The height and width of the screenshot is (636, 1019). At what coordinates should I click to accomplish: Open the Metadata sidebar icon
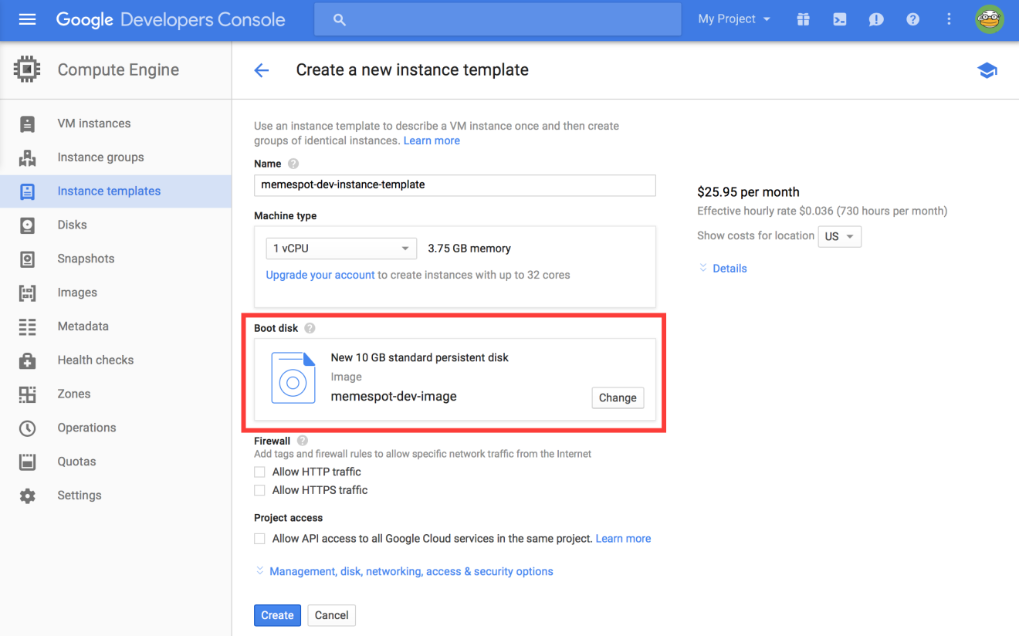point(27,326)
